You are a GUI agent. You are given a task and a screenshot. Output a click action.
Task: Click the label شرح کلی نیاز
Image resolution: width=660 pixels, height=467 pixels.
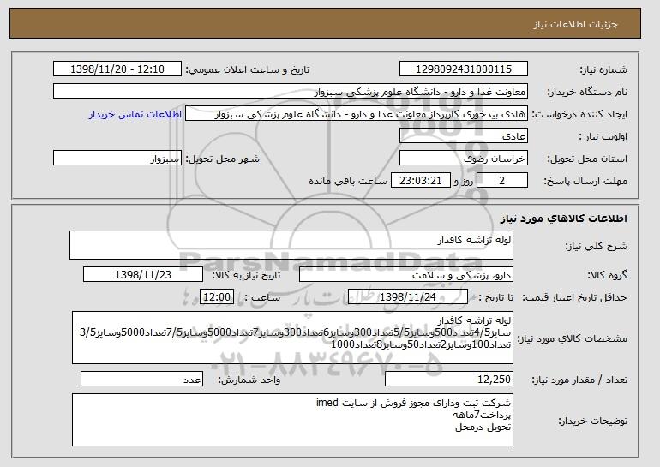tap(597, 246)
